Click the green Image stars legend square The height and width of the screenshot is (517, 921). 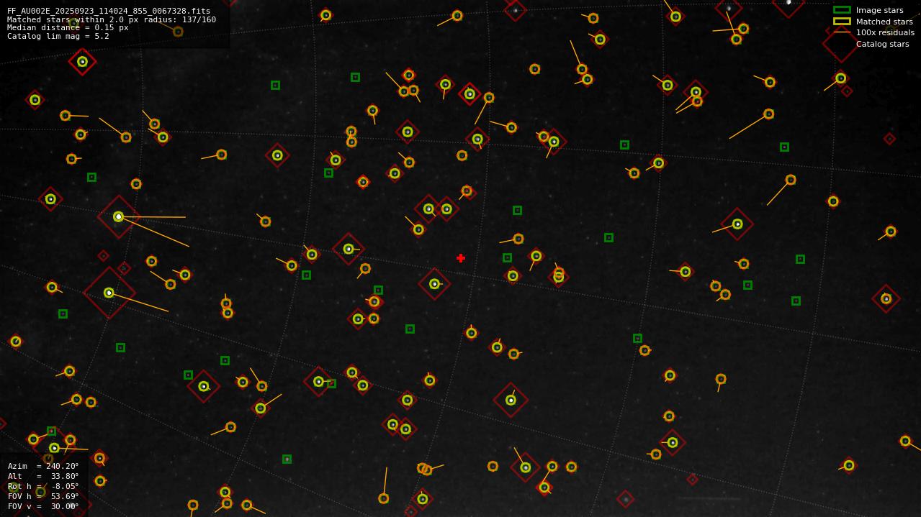point(841,10)
